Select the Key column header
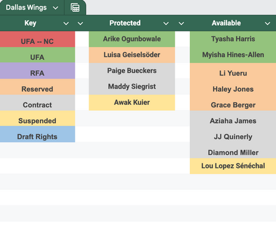The image size is (276, 237). click(30, 23)
